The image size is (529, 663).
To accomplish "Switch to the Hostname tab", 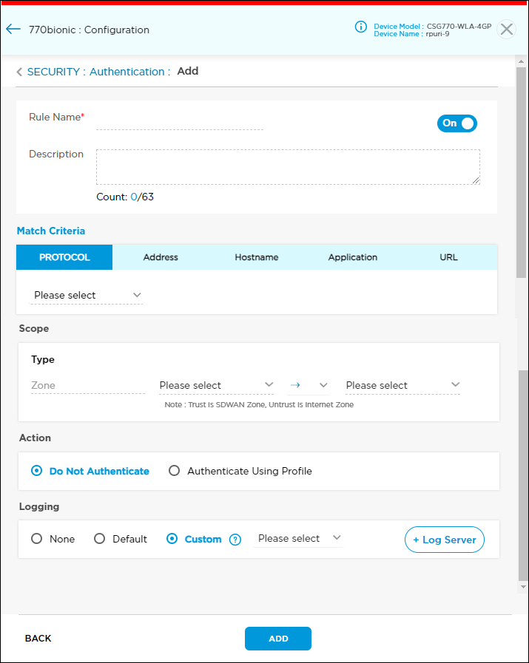I will [x=256, y=257].
